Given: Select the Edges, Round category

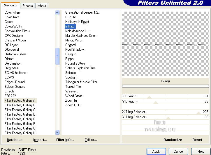Looking at the screenshot, I should (15, 82).
